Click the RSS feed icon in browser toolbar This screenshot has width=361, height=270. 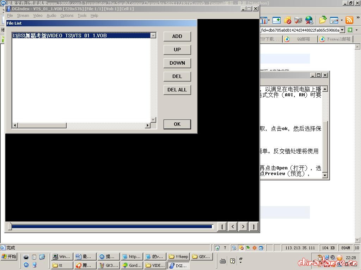[349, 20]
